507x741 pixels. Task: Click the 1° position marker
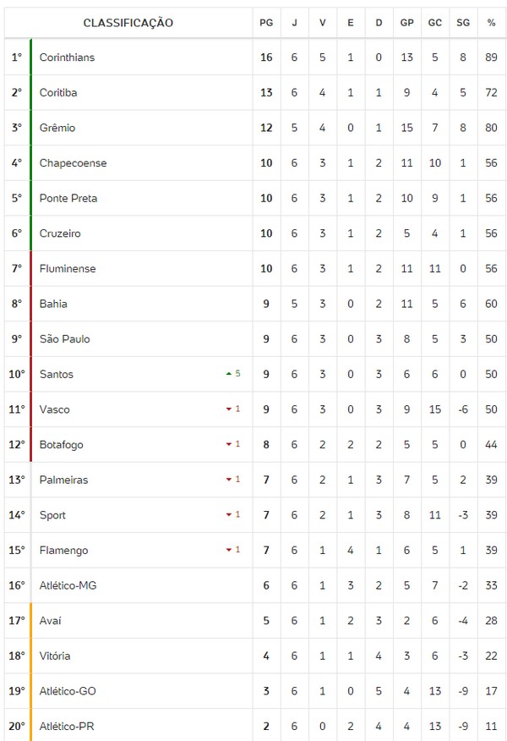(17, 58)
